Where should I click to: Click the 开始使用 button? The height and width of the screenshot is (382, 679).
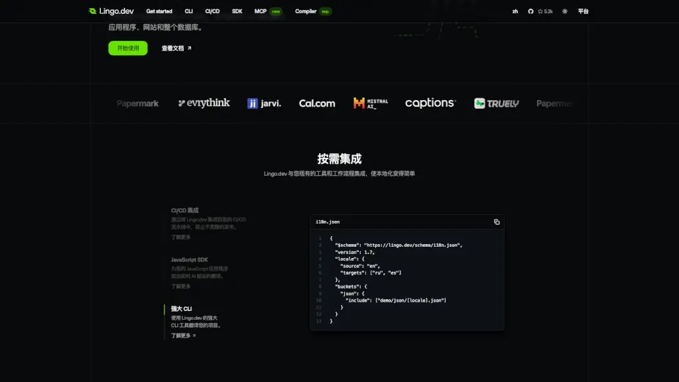127,48
